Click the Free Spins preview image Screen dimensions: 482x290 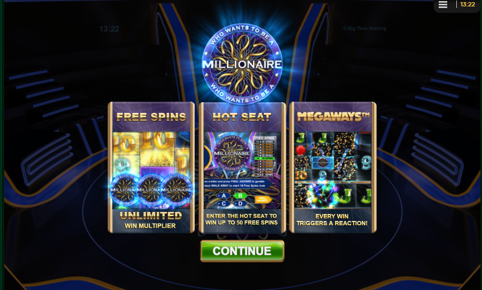[151, 171]
